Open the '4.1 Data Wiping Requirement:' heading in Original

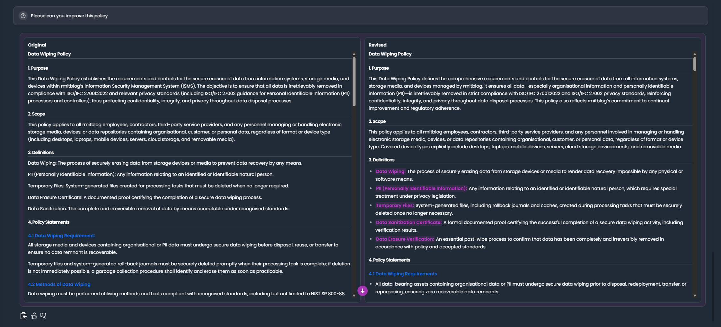point(61,236)
